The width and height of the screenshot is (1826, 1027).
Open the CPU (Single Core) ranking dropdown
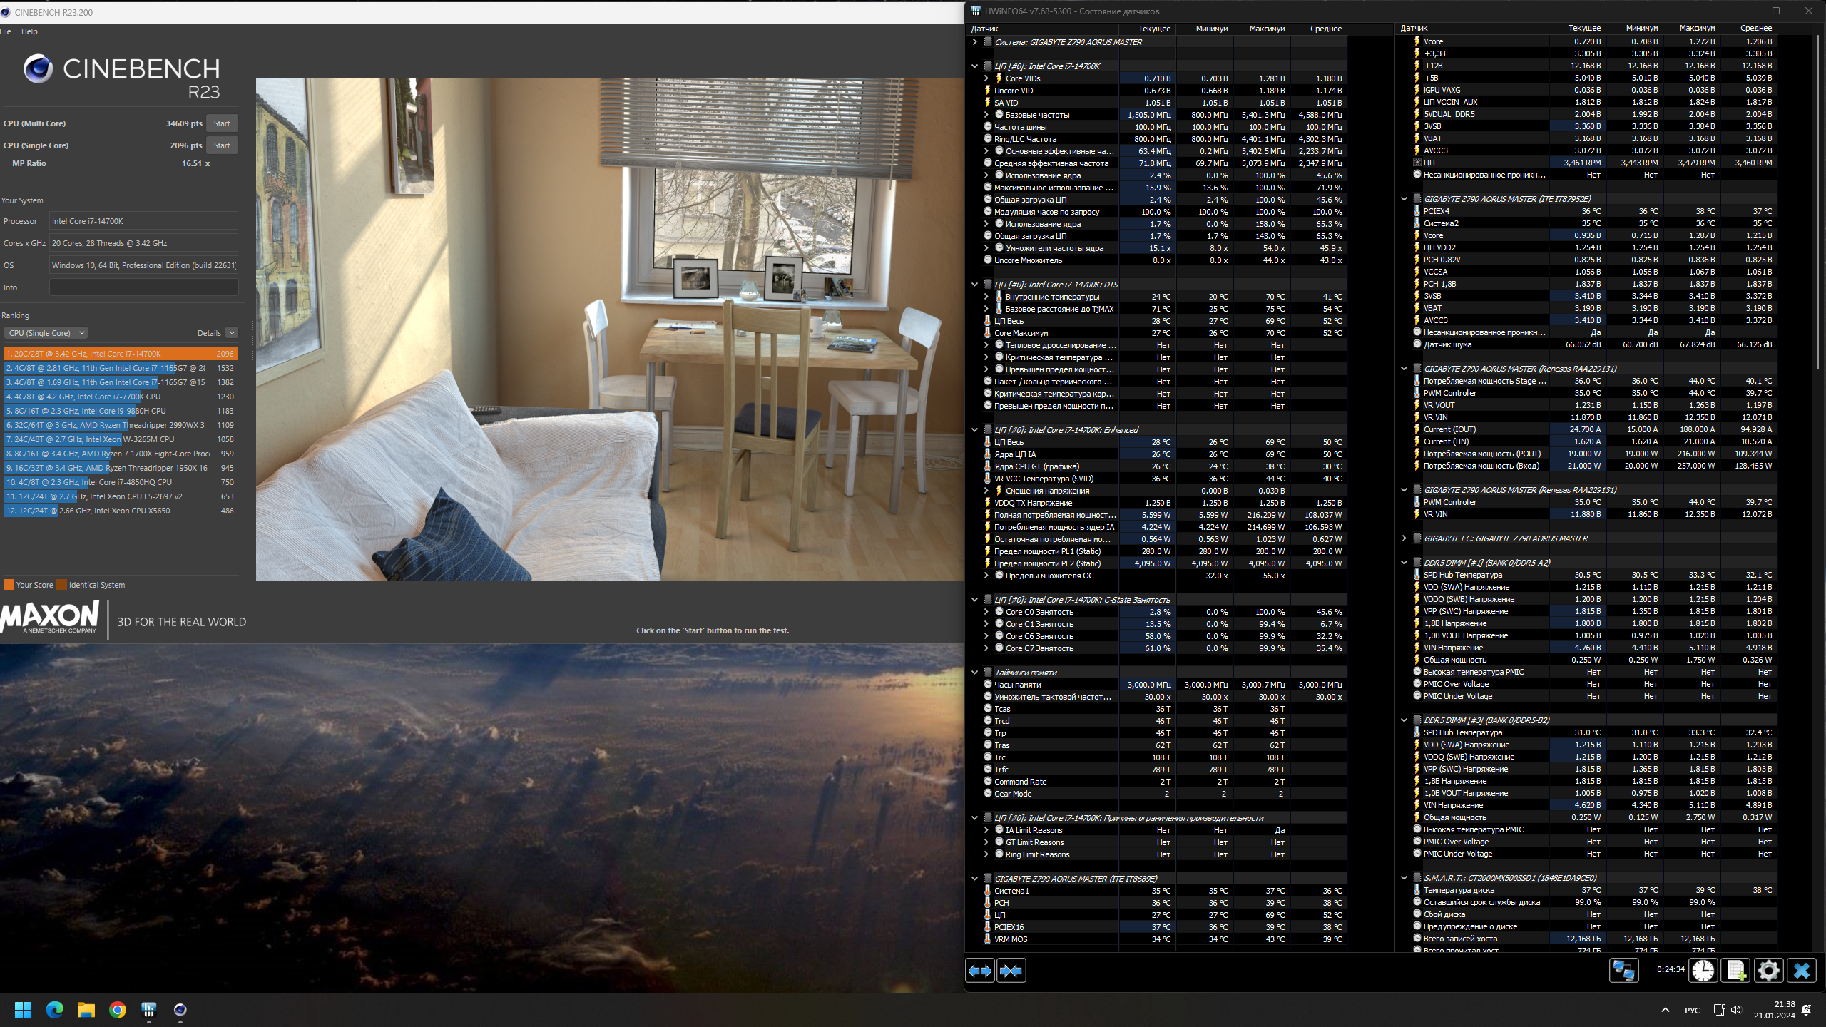pyautogui.click(x=46, y=333)
